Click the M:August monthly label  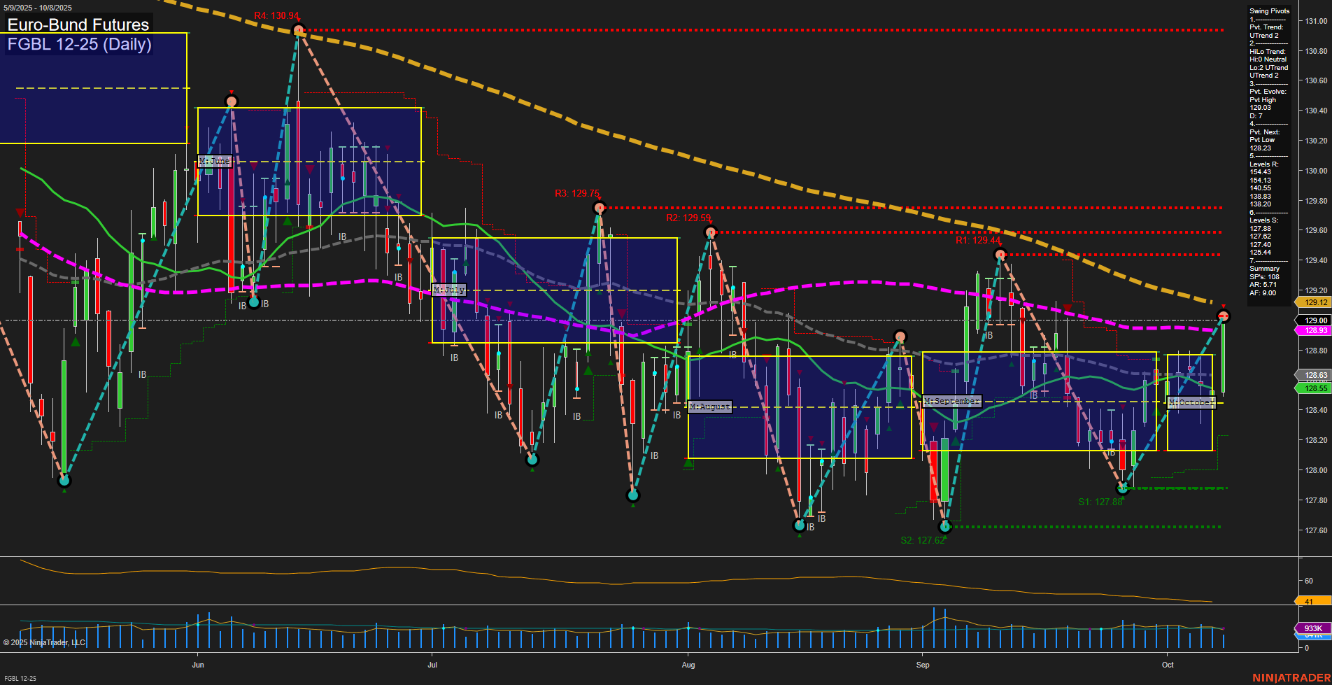click(x=709, y=406)
